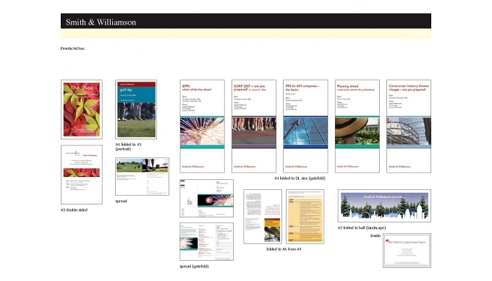
Task: Open the Construction Industry Scheme leaflet
Action: click(409, 126)
